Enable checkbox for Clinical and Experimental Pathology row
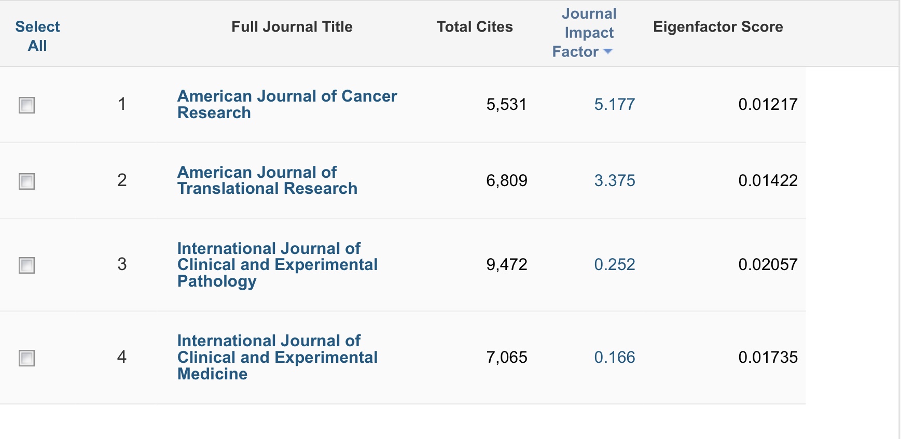Viewport: 901px width, 439px height. (x=26, y=265)
